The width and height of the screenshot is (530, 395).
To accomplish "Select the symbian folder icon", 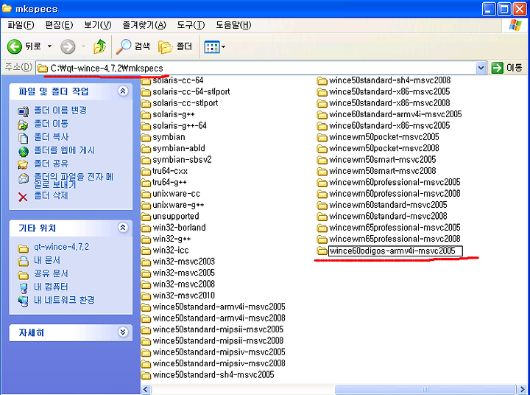I will coord(146,137).
